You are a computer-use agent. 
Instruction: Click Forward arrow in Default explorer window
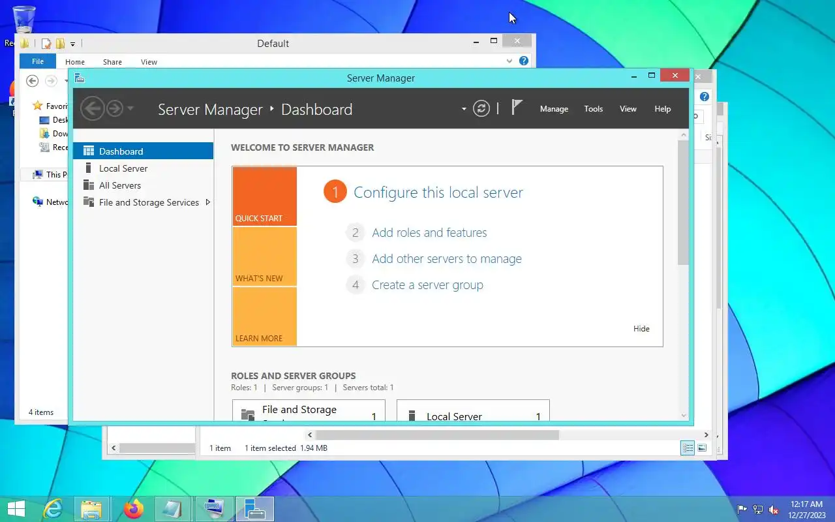51,81
